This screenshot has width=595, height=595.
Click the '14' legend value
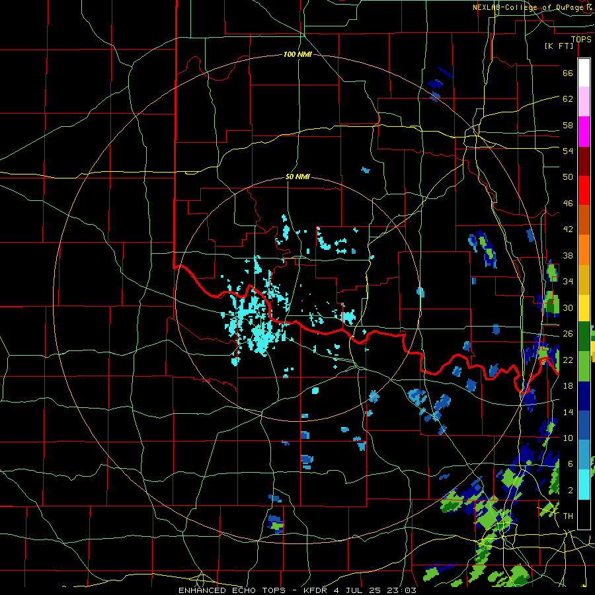coord(568,412)
